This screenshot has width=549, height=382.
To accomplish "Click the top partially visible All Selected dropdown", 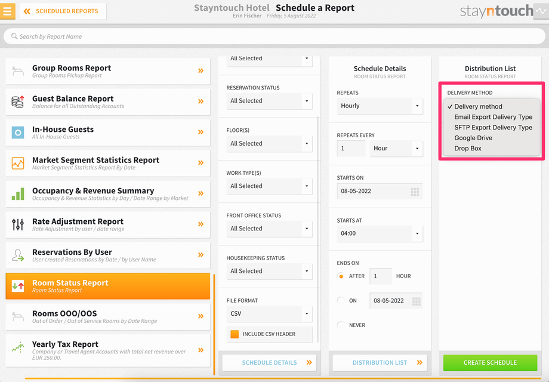I will click(x=269, y=61).
